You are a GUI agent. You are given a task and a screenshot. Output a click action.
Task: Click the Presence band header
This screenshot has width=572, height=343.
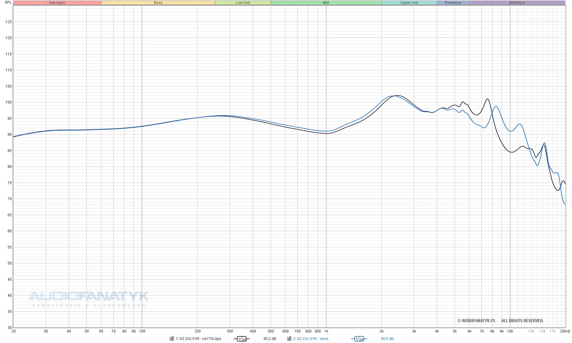[453, 3]
